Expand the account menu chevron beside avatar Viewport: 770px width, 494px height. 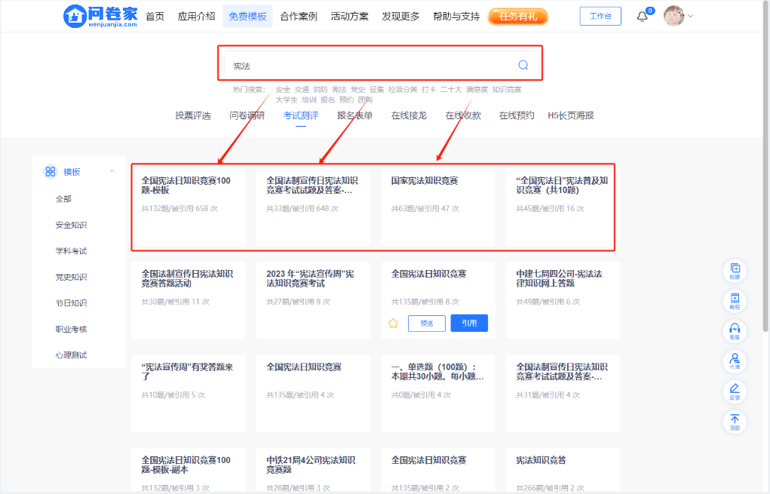click(691, 16)
